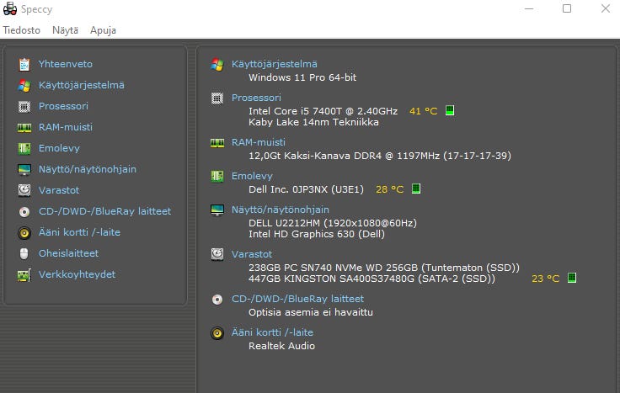Click the Yhteenveto clipboard icon in sidebar
This screenshot has height=393, width=620.
pyautogui.click(x=24, y=64)
